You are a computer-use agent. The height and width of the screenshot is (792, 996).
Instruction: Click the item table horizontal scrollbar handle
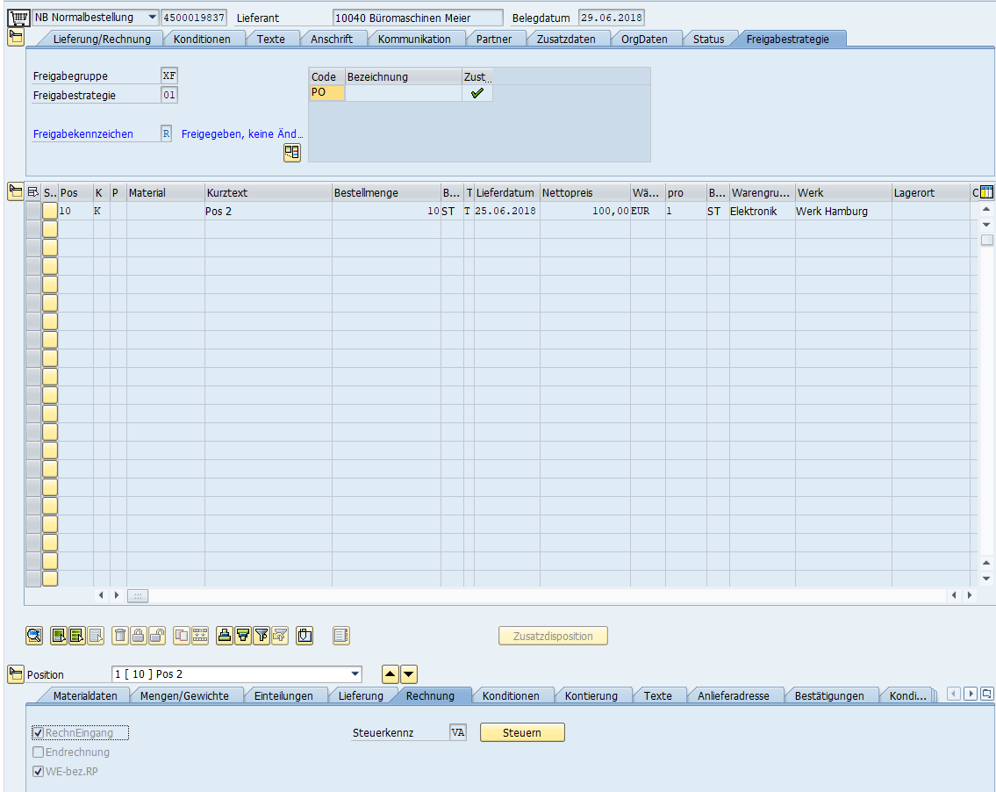click(138, 595)
